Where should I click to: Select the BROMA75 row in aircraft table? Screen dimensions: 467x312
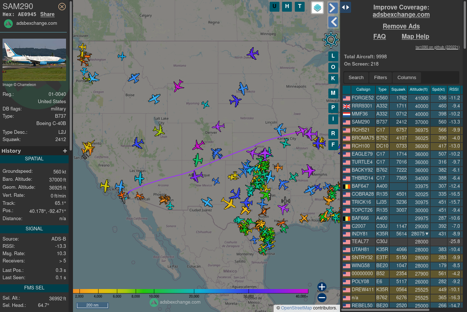(x=402, y=138)
